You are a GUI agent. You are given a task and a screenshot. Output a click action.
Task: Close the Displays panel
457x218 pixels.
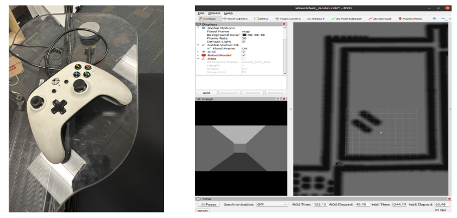284,24
